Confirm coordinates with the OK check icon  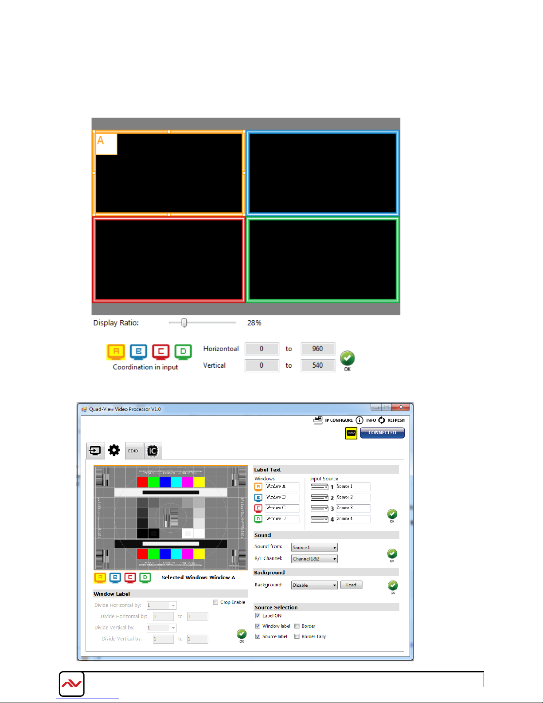pyautogui.click(x=347, y=358)
